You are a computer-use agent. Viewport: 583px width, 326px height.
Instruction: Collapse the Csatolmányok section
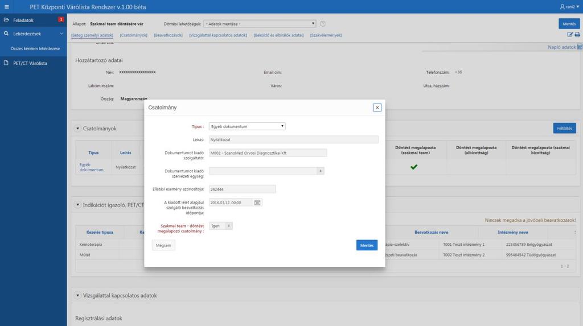click(x=77, y=128)
